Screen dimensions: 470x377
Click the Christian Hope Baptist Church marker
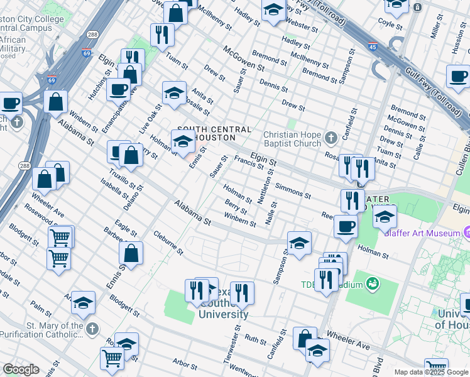click(332, 136)
